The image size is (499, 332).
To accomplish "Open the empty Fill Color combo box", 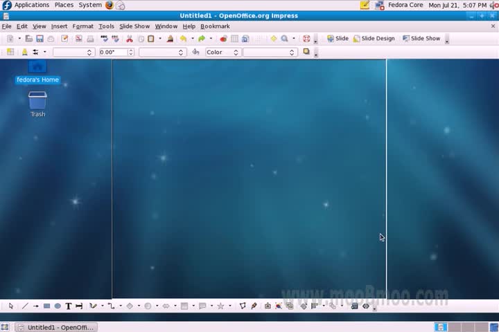I will pos(270,52).
